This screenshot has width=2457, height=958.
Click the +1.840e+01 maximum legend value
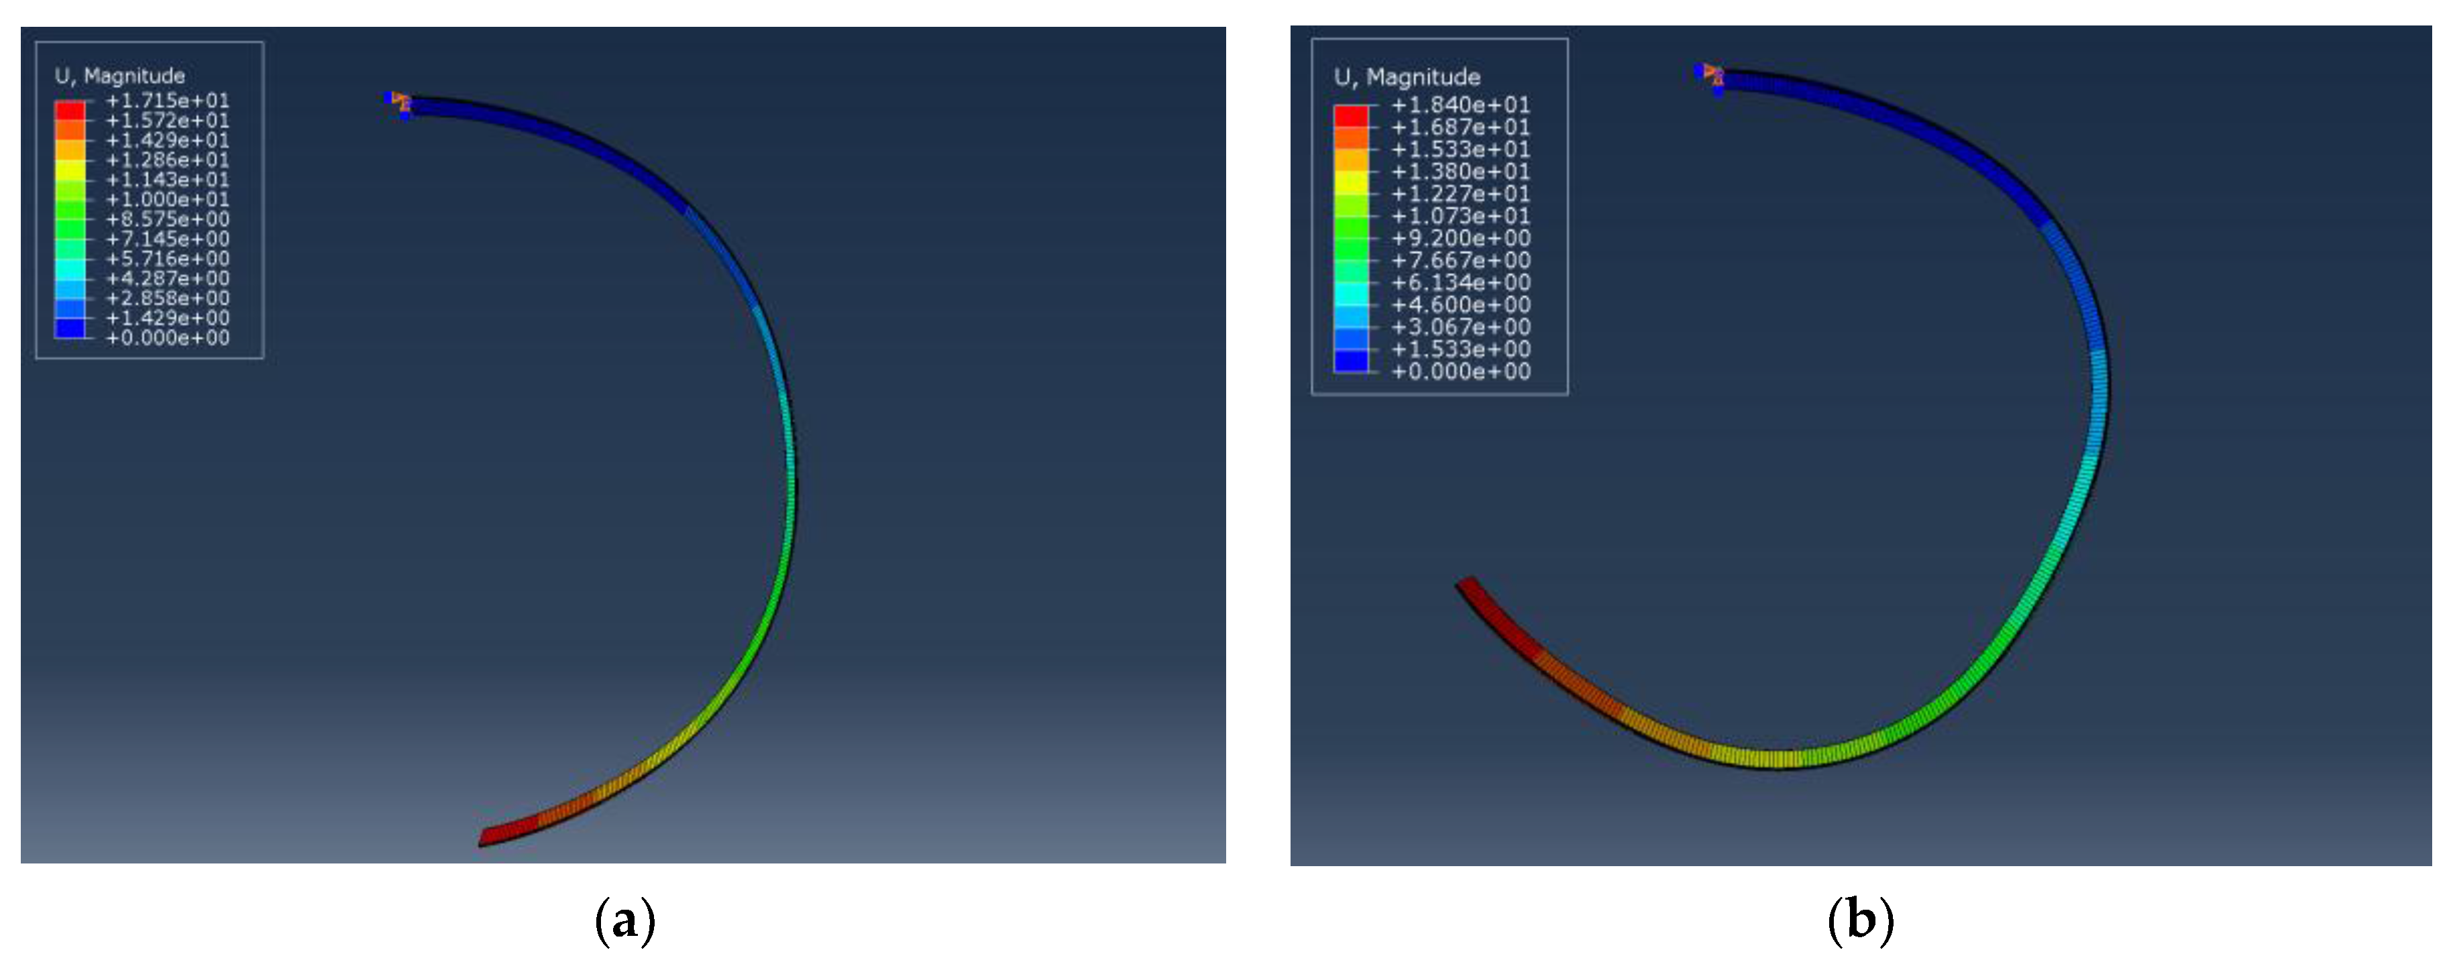[x=1460, y=105]
